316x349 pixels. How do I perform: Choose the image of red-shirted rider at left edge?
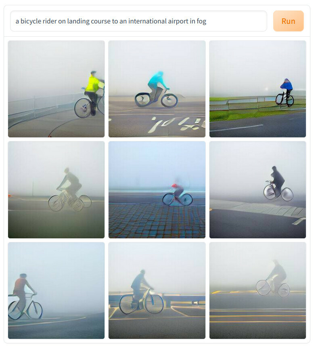click(x=56, y=290)
